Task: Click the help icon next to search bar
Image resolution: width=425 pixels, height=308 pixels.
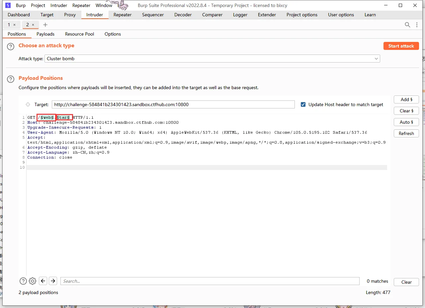Action: [x=23, y=281]
